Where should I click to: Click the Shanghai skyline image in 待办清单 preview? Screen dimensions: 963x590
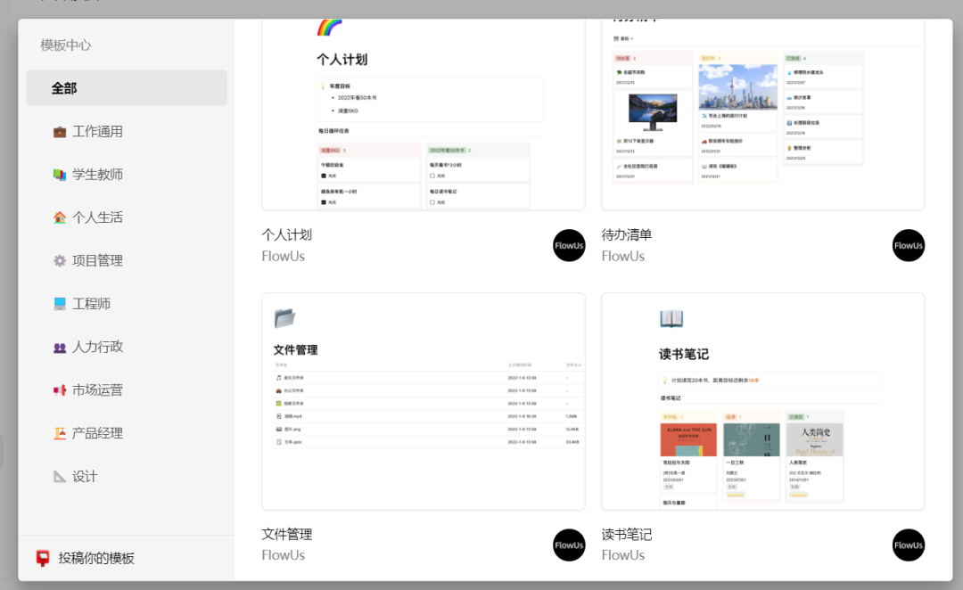point(737,87)
